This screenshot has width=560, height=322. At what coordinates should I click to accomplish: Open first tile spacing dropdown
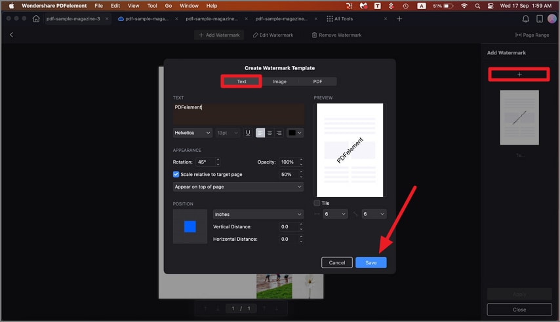pos(335,214)
